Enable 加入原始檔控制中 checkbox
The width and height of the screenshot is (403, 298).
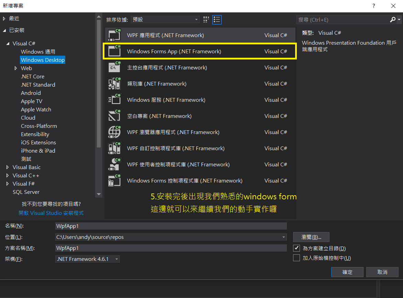click(296, 258)
